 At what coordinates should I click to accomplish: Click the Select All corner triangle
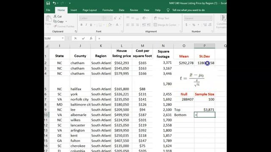pos(47,46)
